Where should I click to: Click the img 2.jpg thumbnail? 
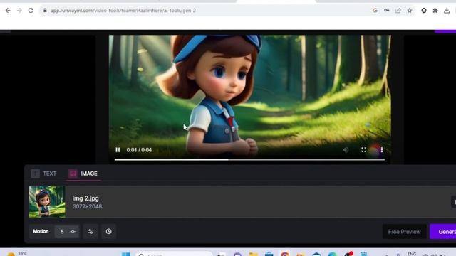[x=47, y=202]
